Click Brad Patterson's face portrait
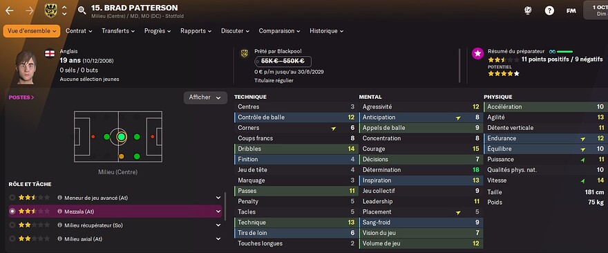Screen dimensions: 608x253 [26, 67]
